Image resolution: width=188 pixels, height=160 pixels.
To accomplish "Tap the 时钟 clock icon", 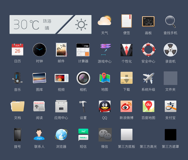I will point(40,50).
